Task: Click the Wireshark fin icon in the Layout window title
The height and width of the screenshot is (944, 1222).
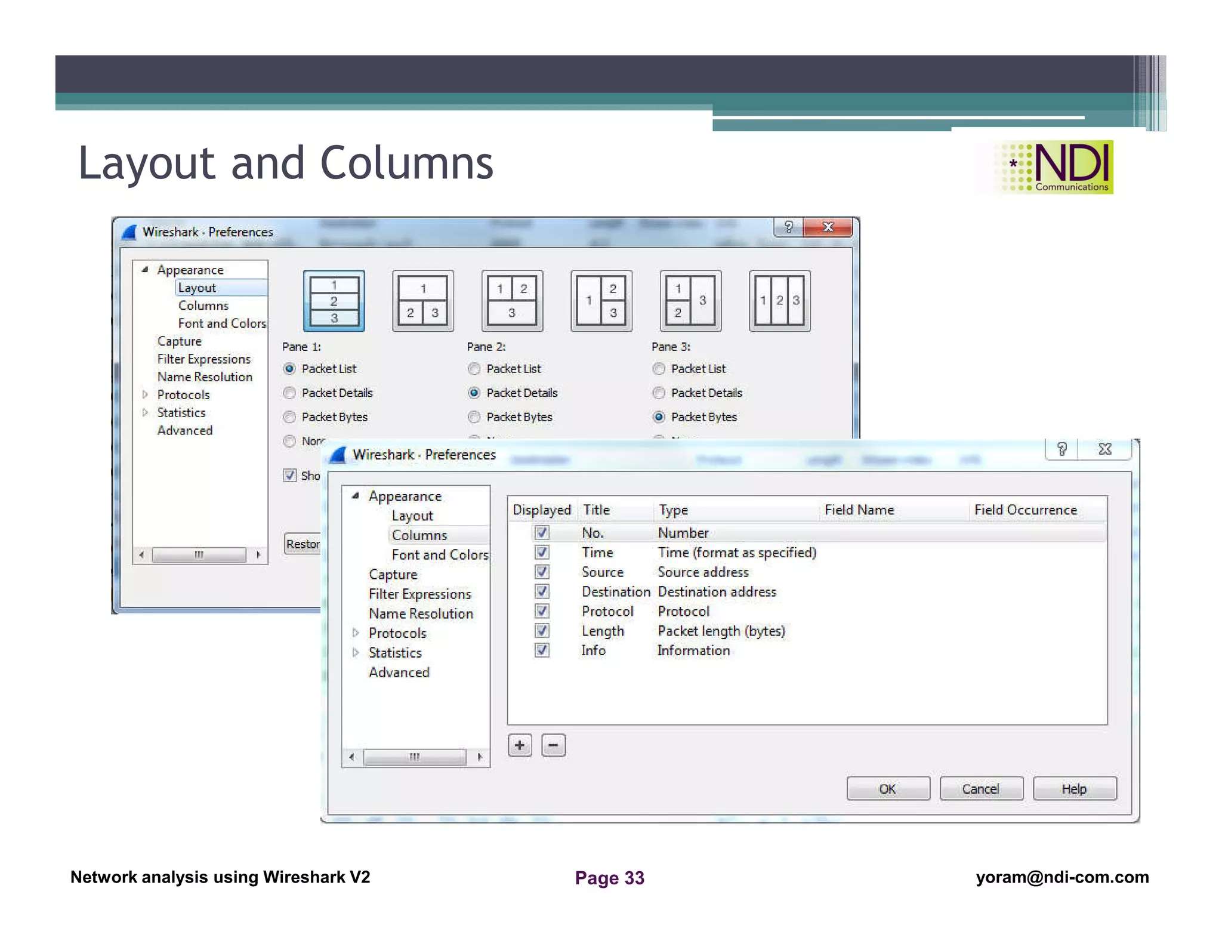Action: point(129,232)
